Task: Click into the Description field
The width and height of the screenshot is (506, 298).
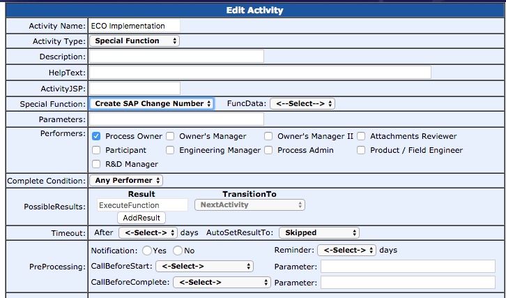Action: [x=176, y=57]
